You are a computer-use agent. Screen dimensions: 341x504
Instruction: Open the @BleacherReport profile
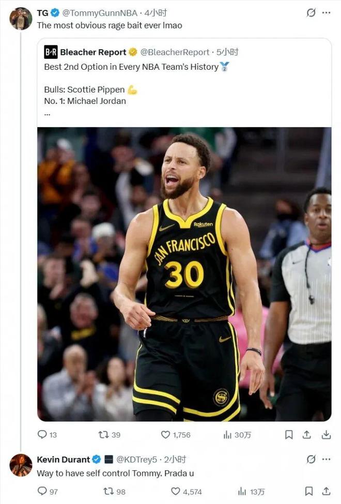point(175,52)
